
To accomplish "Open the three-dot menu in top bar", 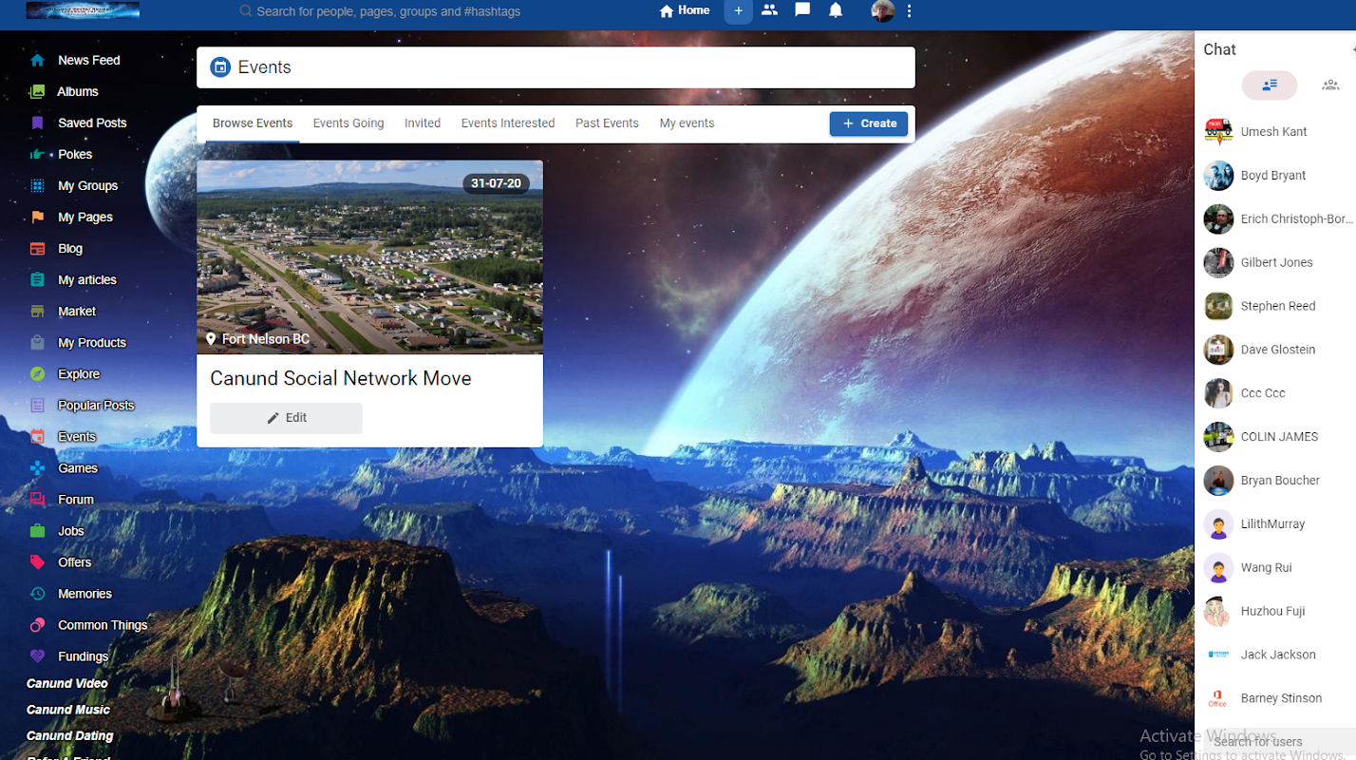I will tap(910, 10).
